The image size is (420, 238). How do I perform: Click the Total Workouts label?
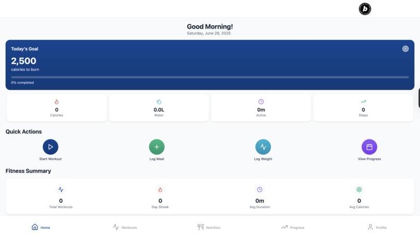pyautogui.click(x=61, y=207)
